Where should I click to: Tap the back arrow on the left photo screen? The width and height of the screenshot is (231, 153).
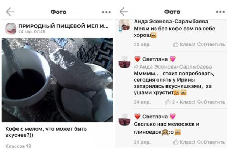click(10, 12)
